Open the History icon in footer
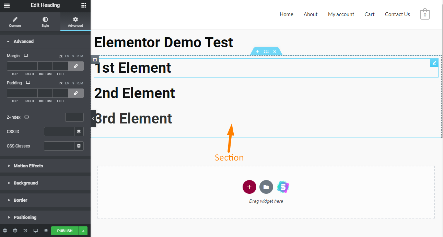Viewport: 443px width, 237px height. click(x=25, y=230)
